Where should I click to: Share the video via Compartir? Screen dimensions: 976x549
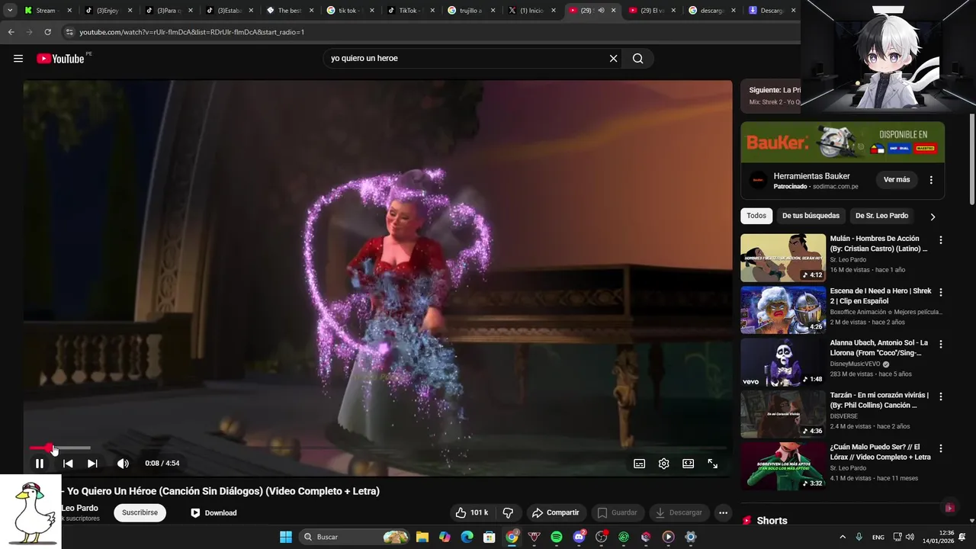coord(556,512)
